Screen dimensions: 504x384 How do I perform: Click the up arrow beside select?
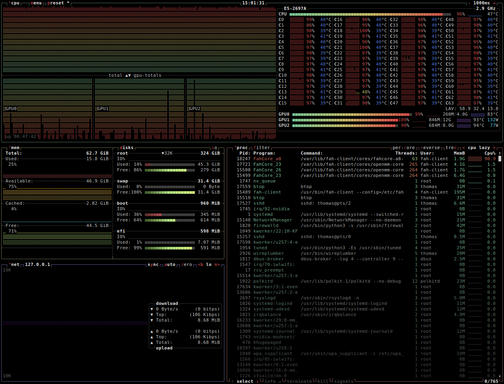[233, 382]
